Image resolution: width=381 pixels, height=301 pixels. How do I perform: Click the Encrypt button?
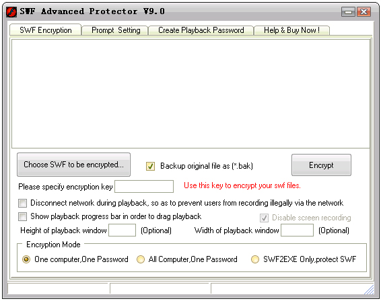(x=321, y=165)
